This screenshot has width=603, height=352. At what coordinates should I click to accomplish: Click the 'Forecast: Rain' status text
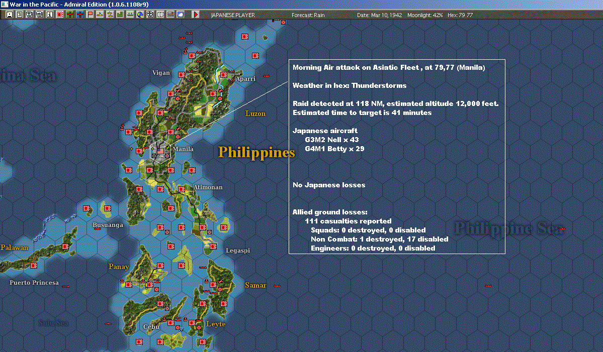point(308,15)
